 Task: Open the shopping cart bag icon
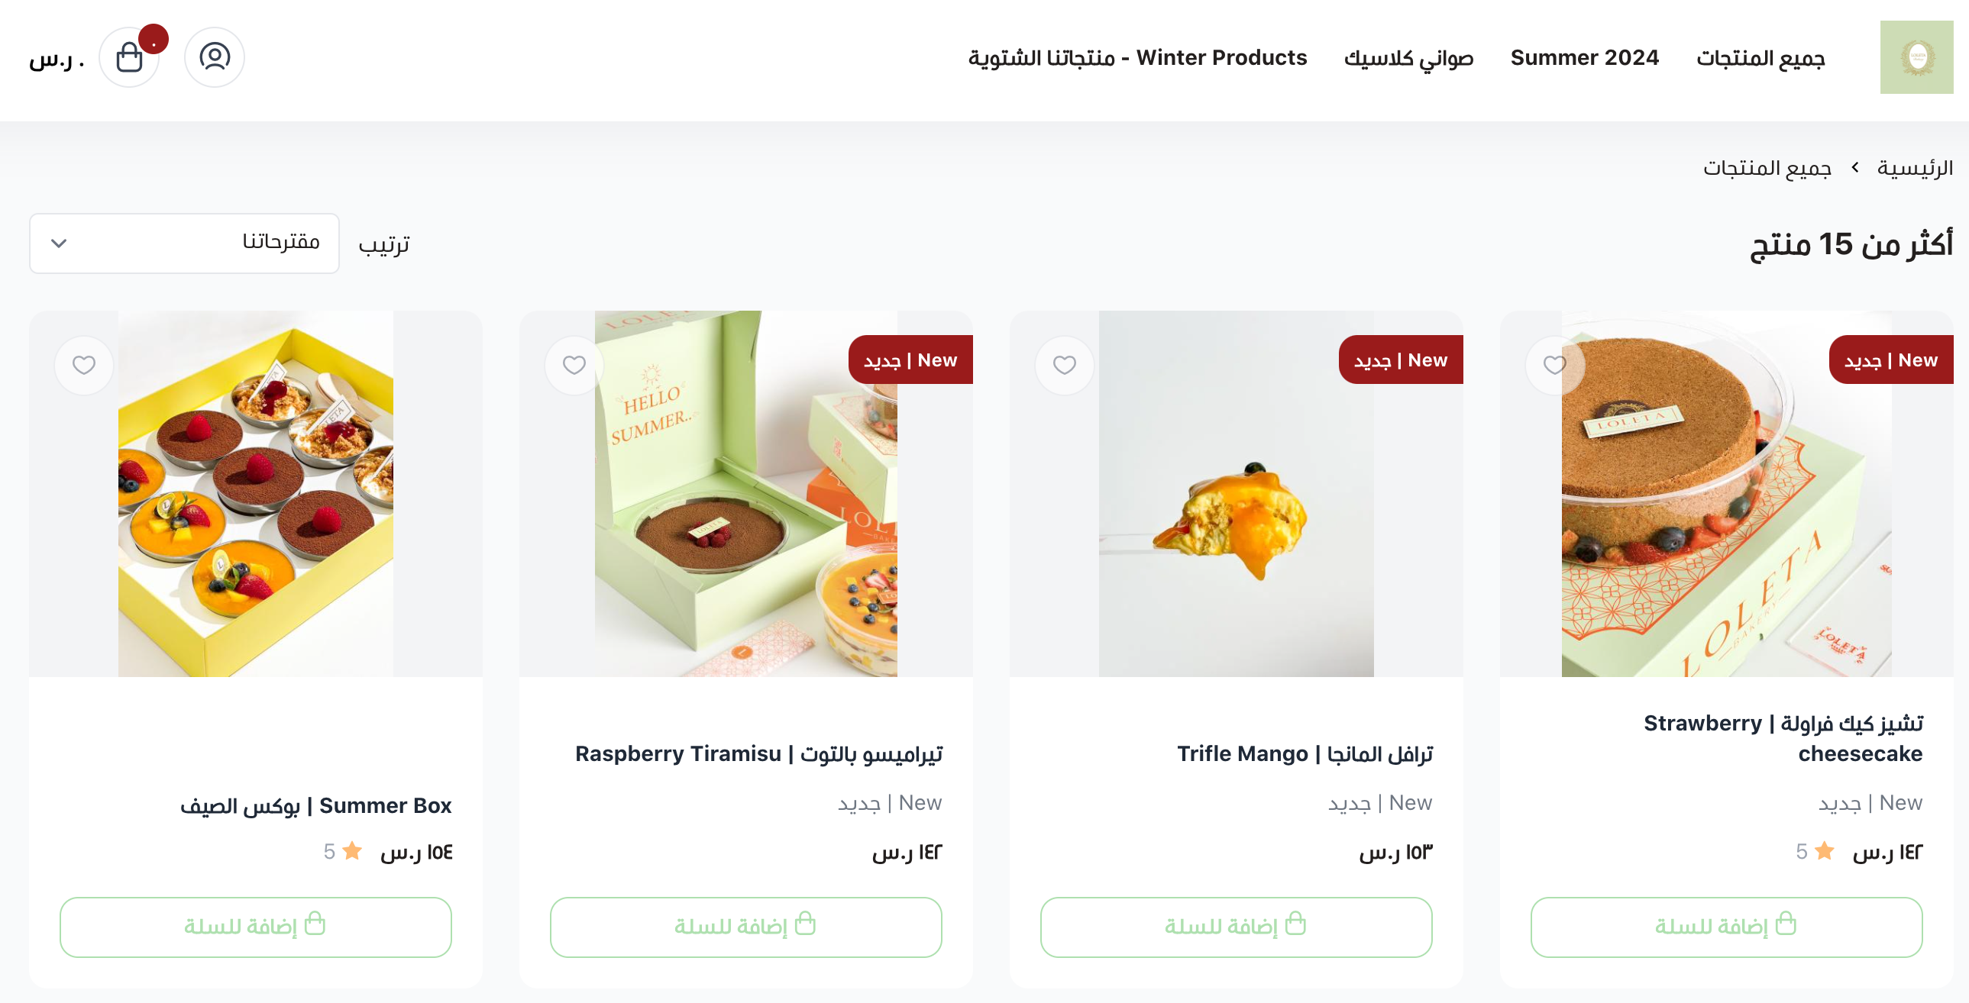[x=129, y=57]
